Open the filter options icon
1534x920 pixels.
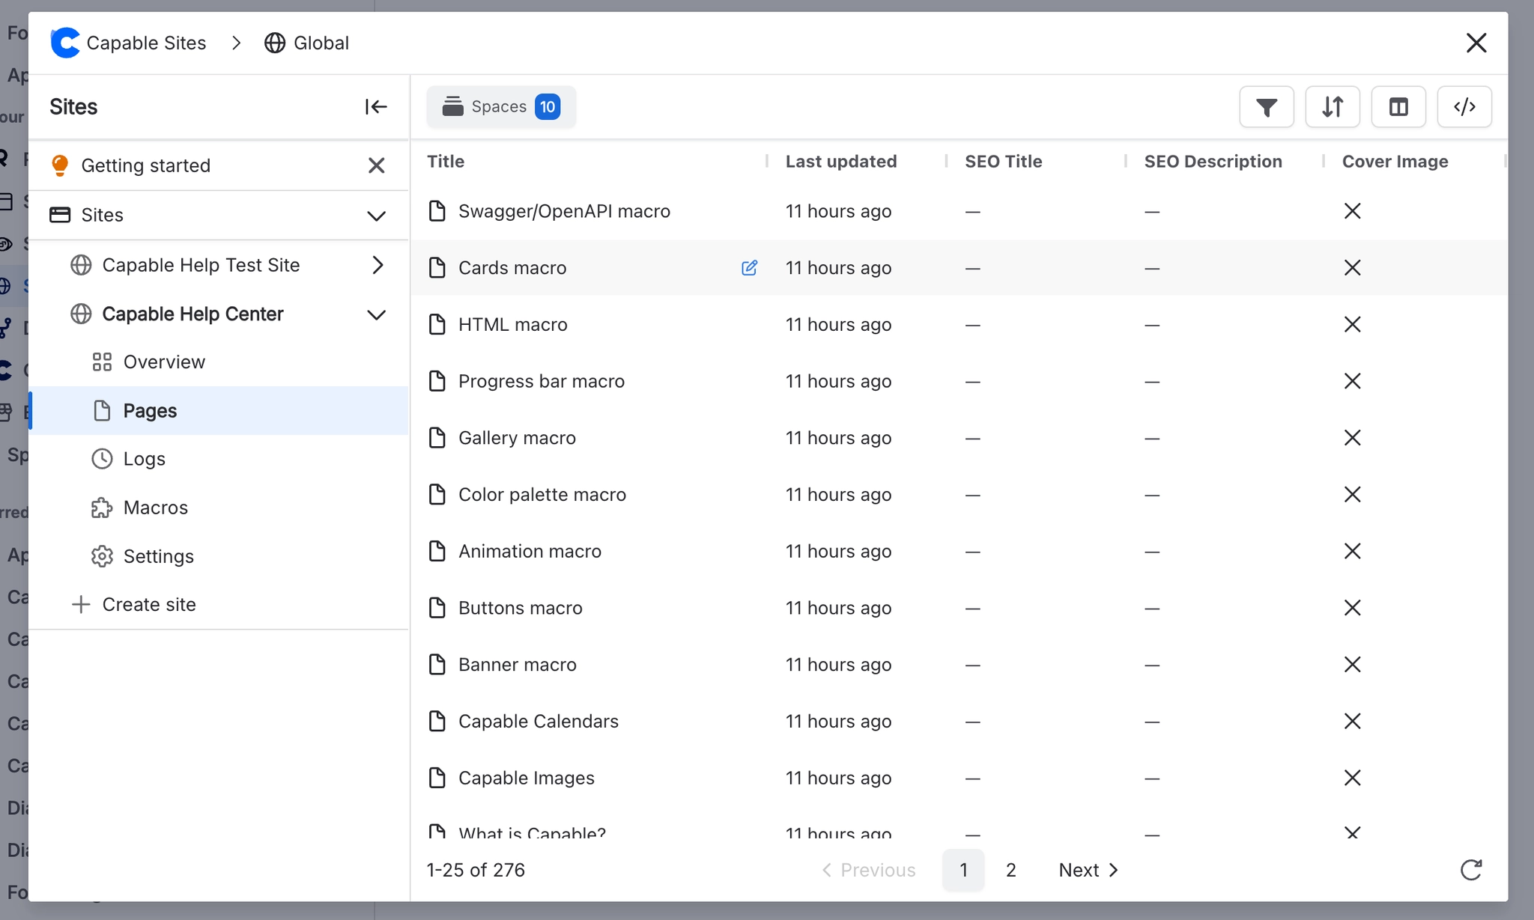coord(1266,107)
